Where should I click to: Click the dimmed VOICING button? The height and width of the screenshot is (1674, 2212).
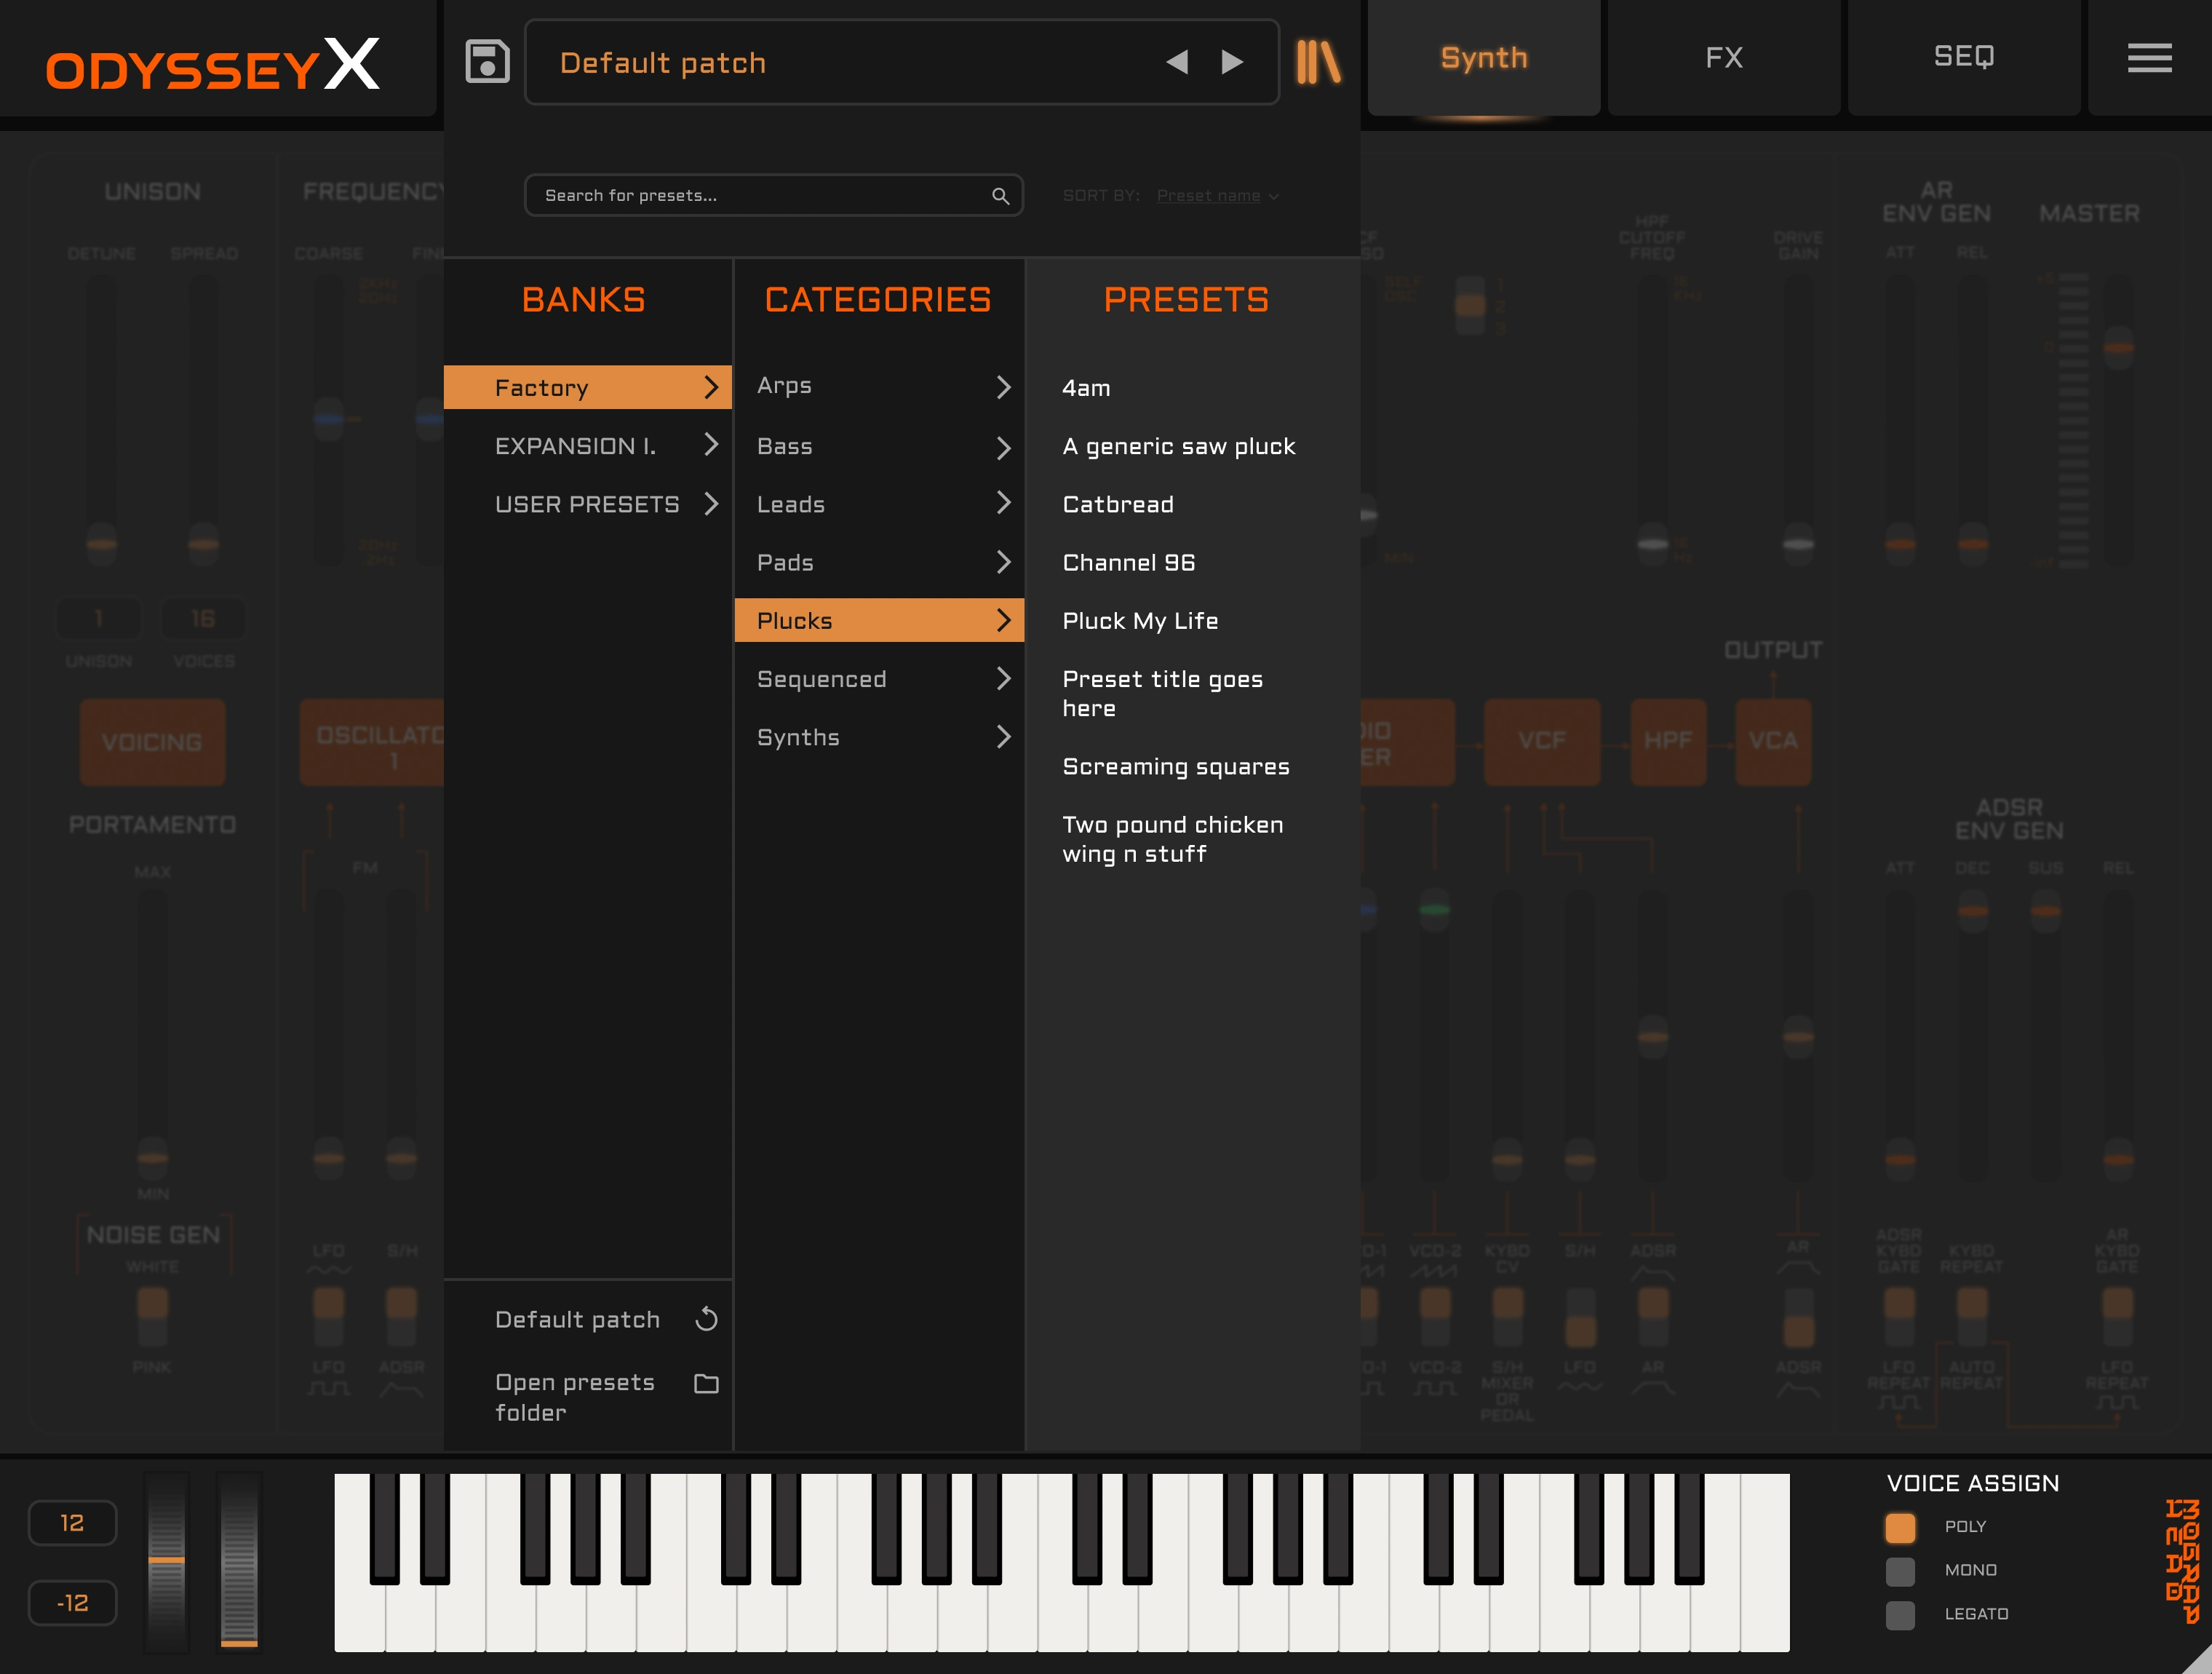coord(152,742)
